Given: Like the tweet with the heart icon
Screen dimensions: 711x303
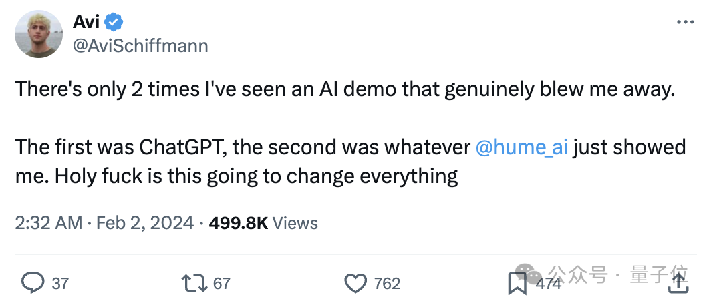Looking at the screenshot, I should click(355, 284).
